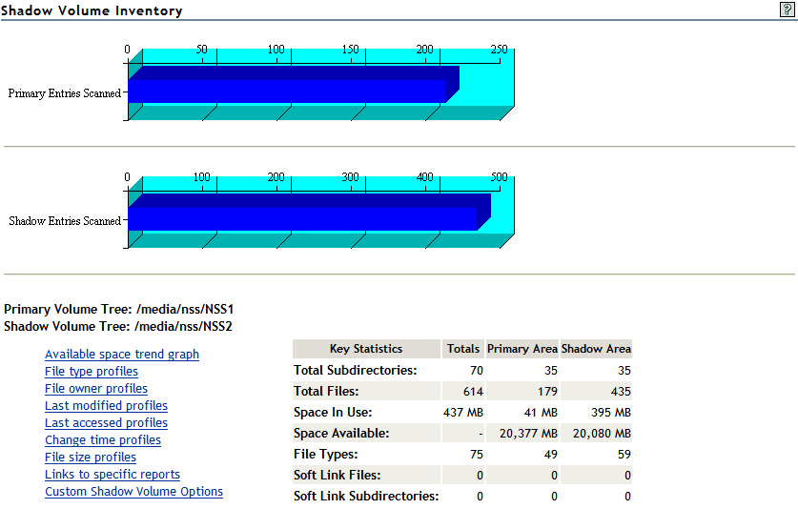This screenshot has height=509, width=798.
Task: Click the Primary Area column header
Action: [522, 349]
